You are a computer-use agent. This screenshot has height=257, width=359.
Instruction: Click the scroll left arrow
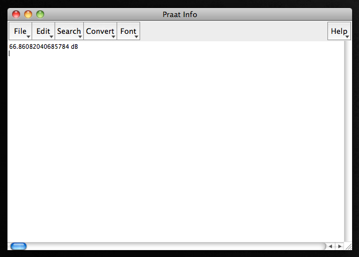point(330,246)
